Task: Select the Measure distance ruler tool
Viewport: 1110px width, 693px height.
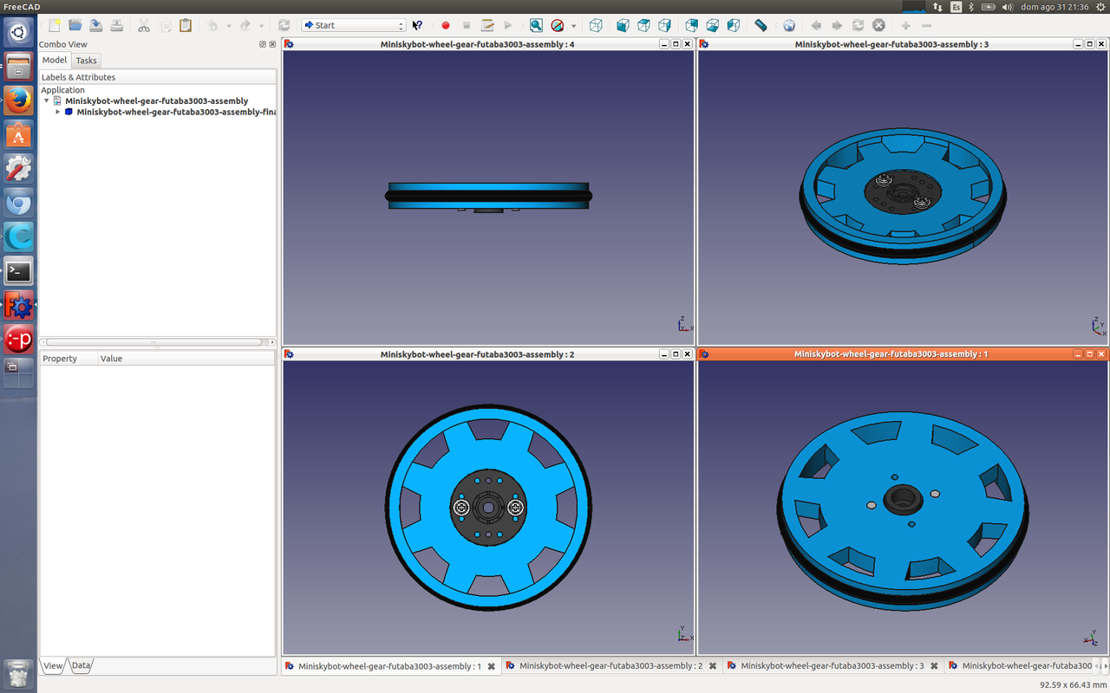Action: (x=761, y=25)
